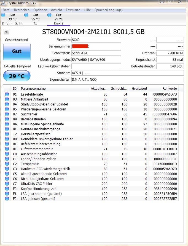Image resolution: width=188 pixels, height=246 pixels.
Task: Click the status orb of the C6 Nicht korrigierbare Sektoren row
Action: 7,179
